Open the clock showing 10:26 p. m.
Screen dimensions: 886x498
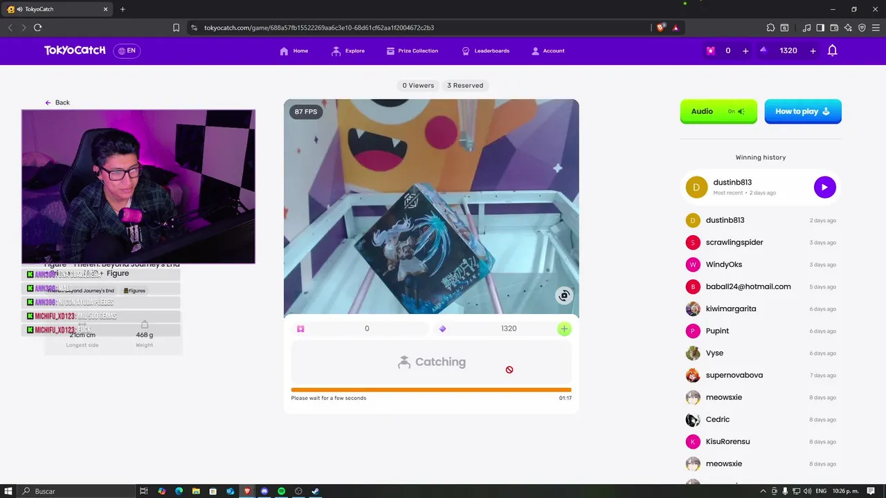pyautogui.click(x=846, y=491)
